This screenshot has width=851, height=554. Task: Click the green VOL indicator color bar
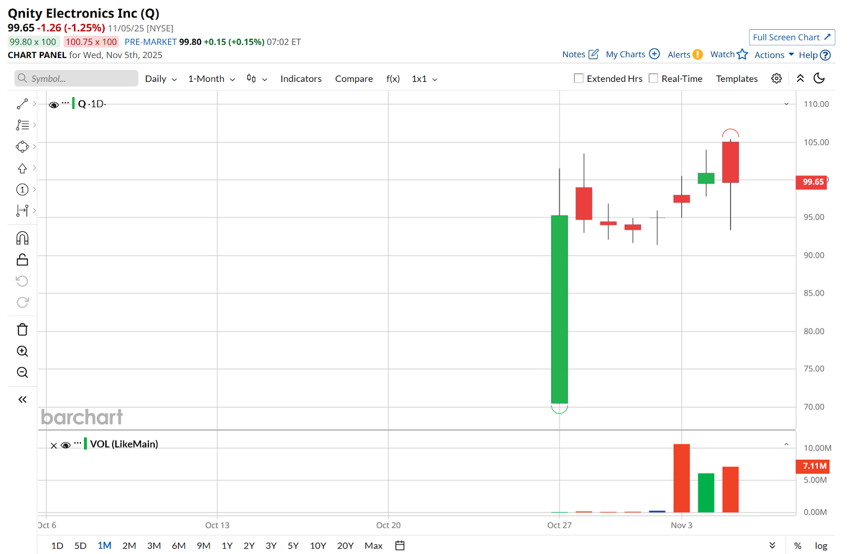click(86, 444)
